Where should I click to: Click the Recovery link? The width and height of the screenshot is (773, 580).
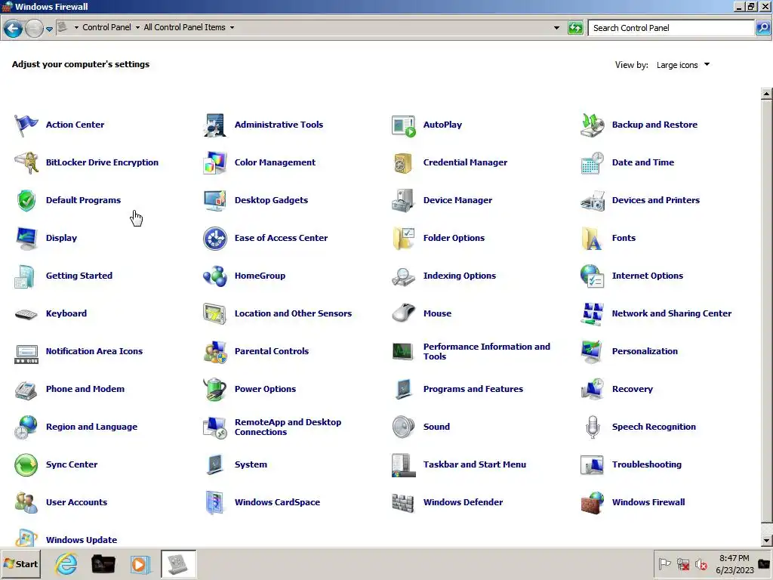click(632, 389)
